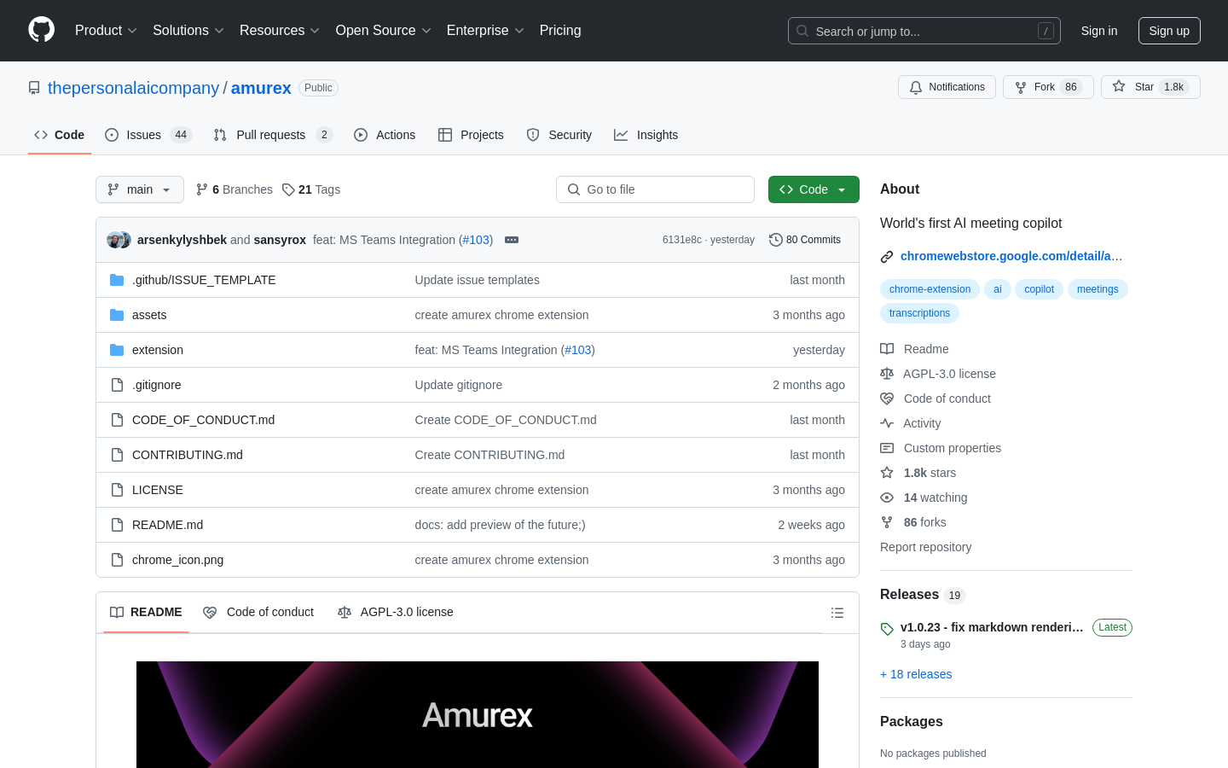1228x768 pixels.
Task: Click the Go to file search field
Action: [x=655, y=189]
